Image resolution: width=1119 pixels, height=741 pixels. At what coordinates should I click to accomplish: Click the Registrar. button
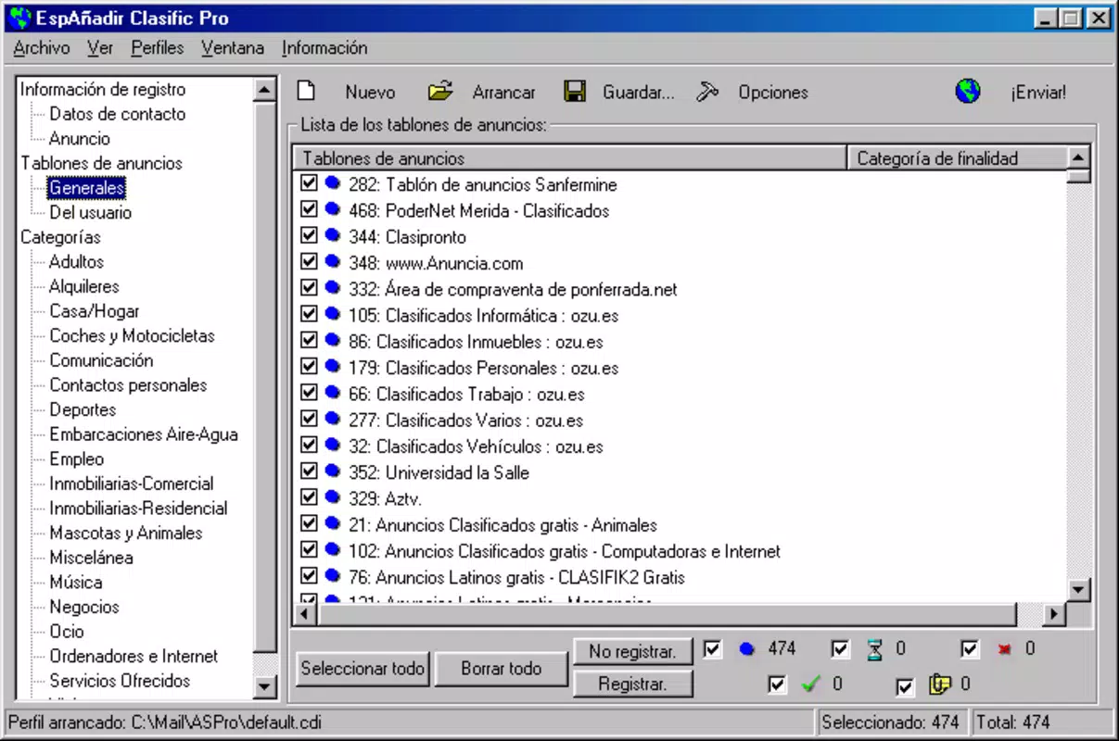pos(632,684)
